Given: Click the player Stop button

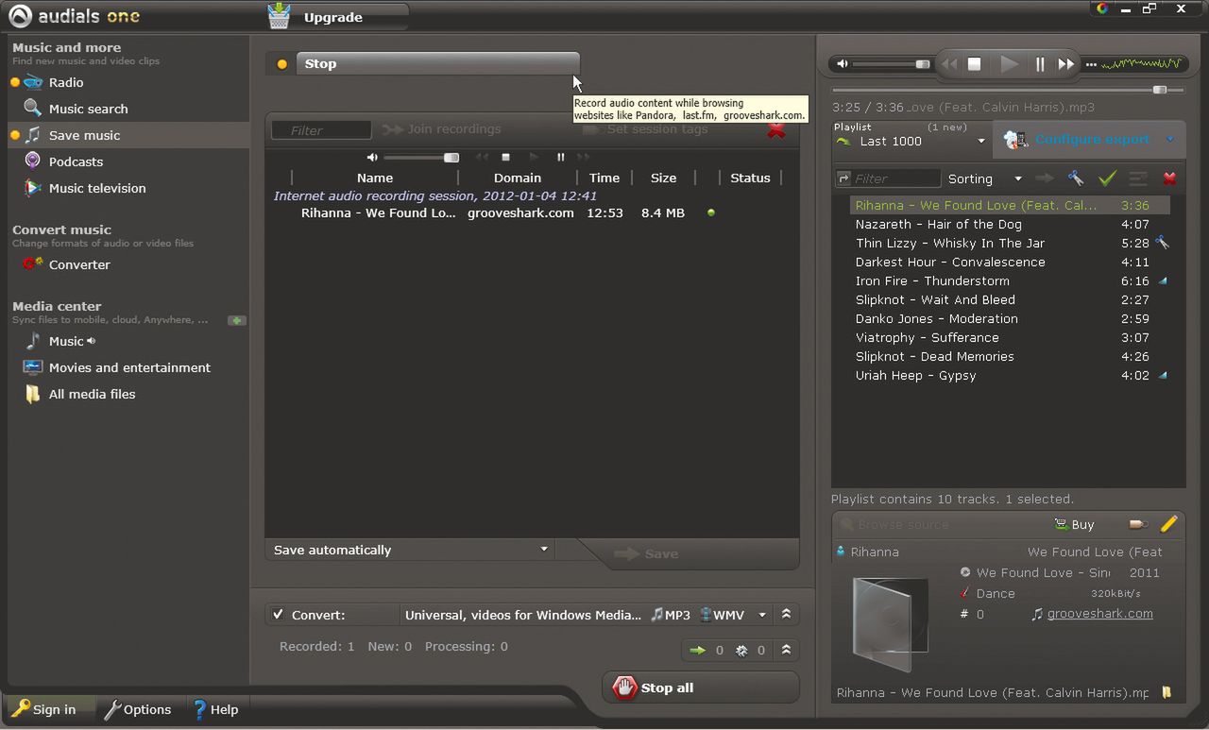Looking at the screenshot, I should pos(975,64).
